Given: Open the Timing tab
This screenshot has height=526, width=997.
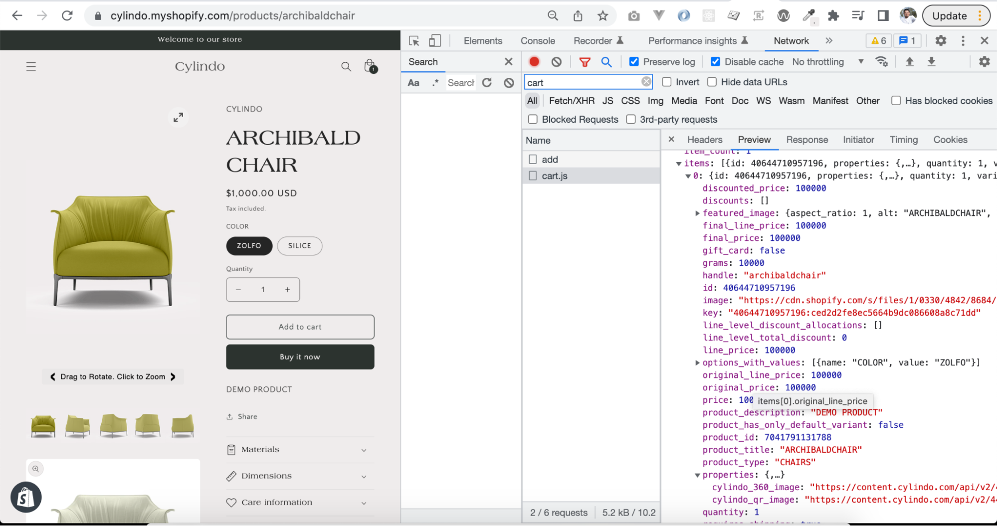Looking at the screenshot, I should pyautogui.click(x=903, y=140).
